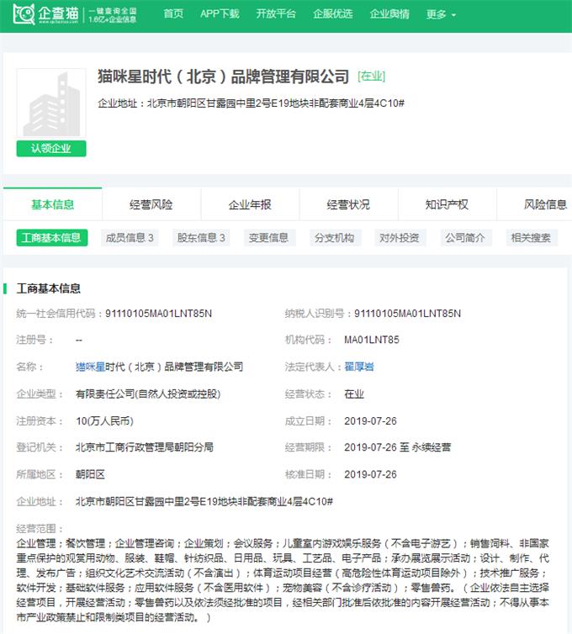Screen dimensions: 572x634
Task: Switch to the 风险信息 tab
Action: 545,204
